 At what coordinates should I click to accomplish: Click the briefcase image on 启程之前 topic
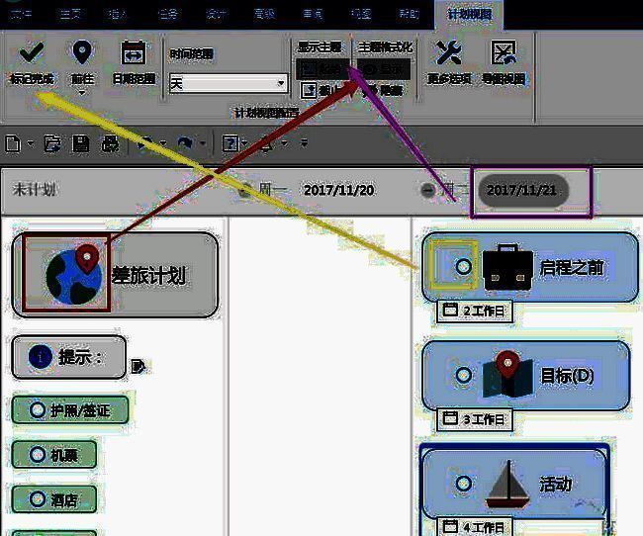click(507, 267)
